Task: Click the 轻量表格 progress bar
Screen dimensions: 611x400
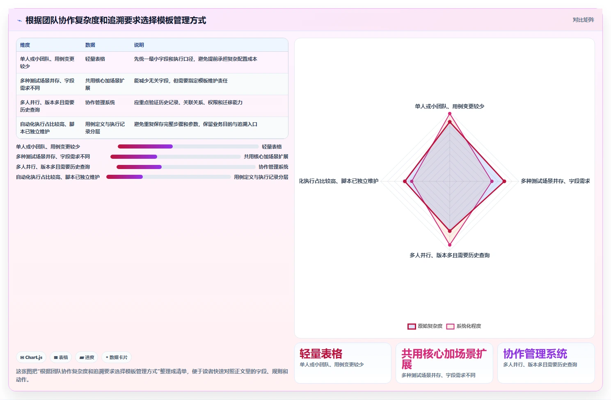Action: pyautogui.click(x=188, y=146)
